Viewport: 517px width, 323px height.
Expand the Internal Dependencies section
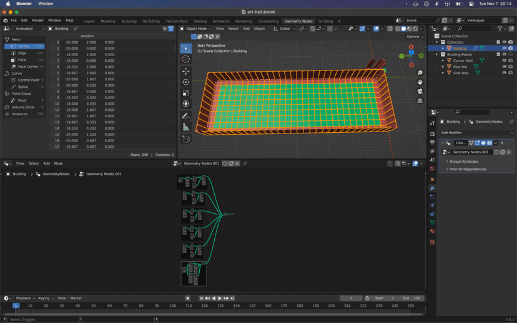[466, 169]
